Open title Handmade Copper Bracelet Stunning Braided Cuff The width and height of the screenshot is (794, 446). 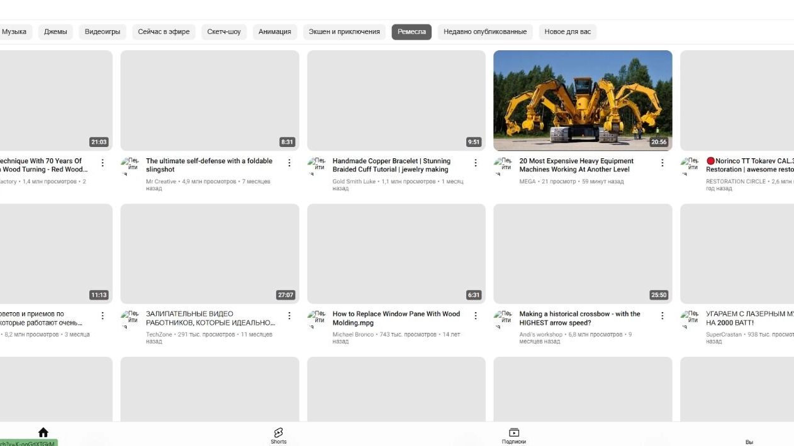coord(391,165)
